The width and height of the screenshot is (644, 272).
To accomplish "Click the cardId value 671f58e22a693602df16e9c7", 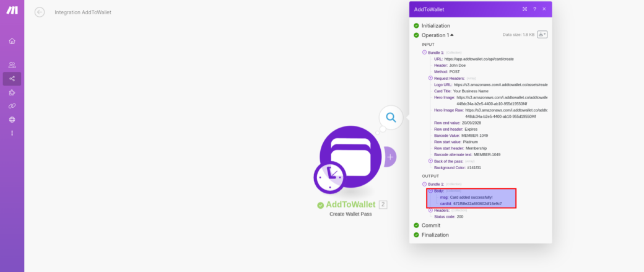I will point(477,203).
